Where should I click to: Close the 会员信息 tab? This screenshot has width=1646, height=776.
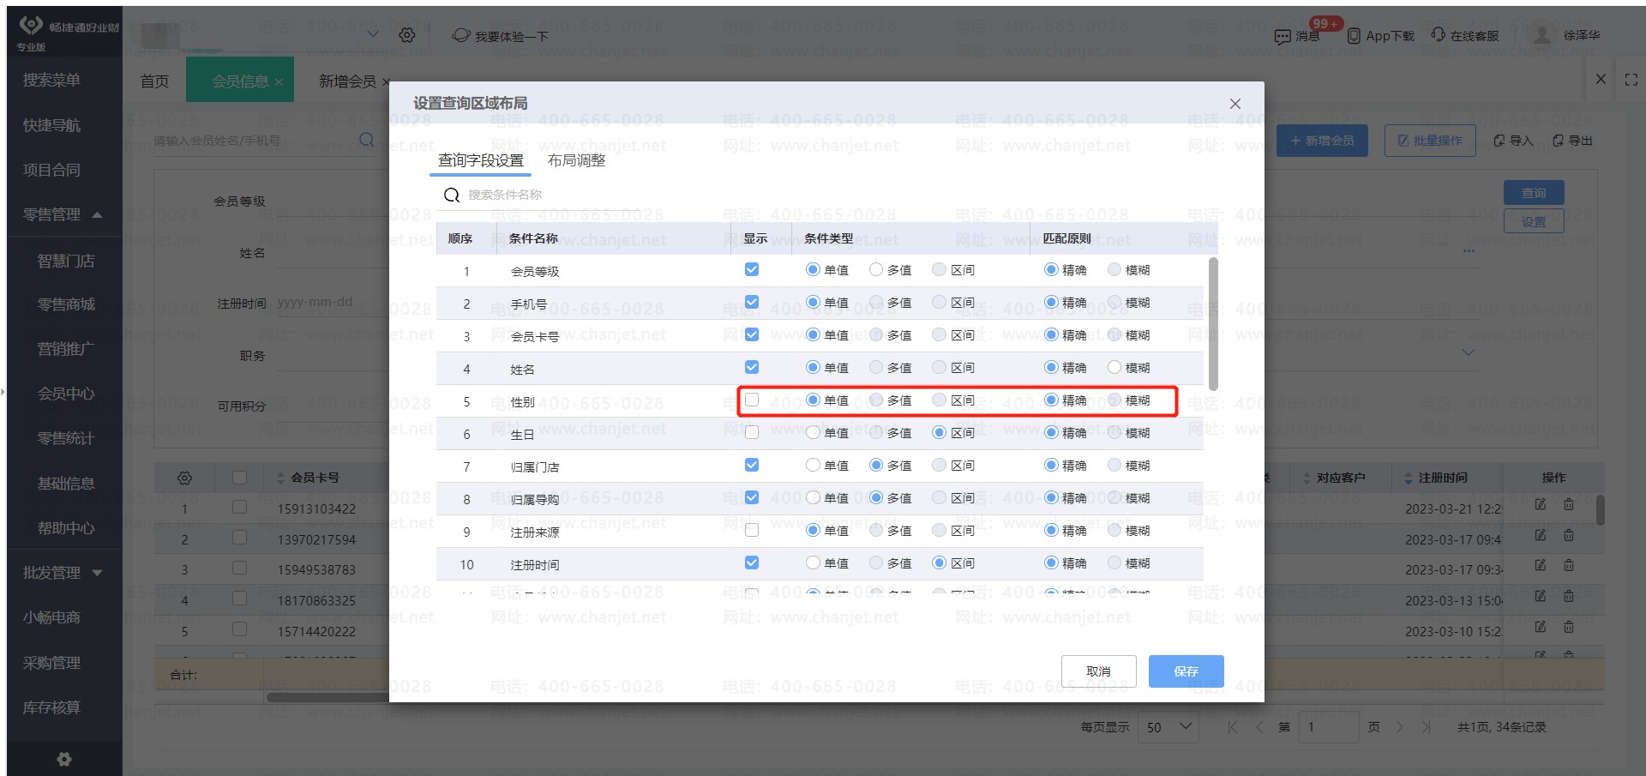coord(279,82)
